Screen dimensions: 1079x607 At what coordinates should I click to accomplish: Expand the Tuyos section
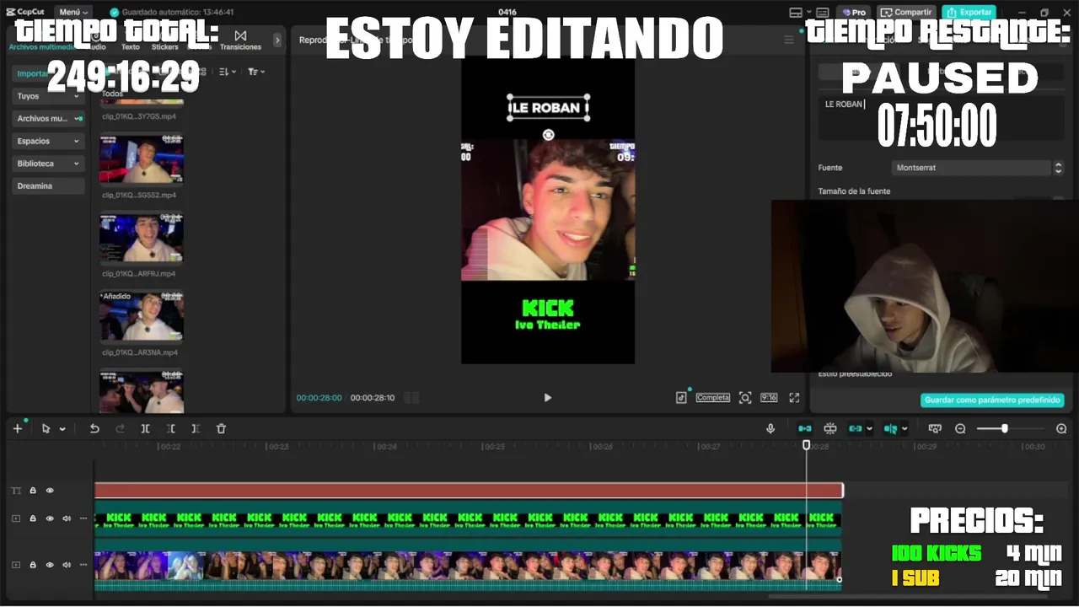[48, 96]
